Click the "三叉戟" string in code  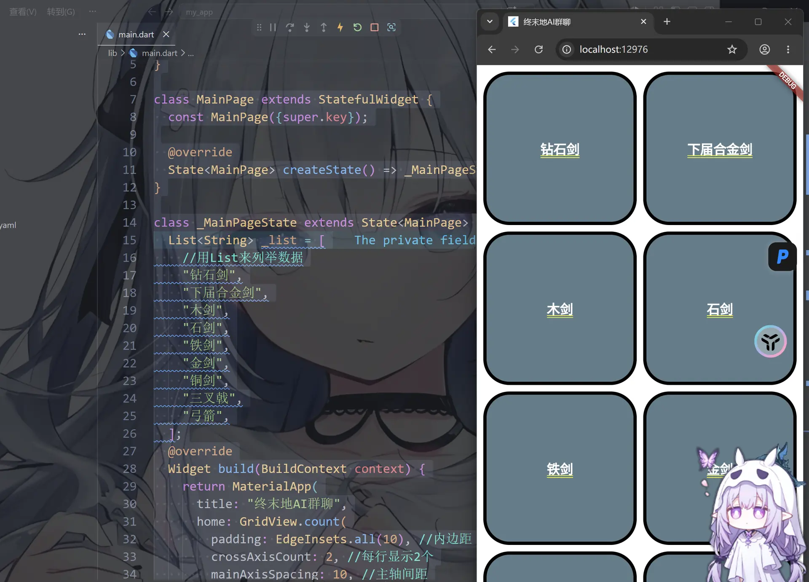point(209,398)
